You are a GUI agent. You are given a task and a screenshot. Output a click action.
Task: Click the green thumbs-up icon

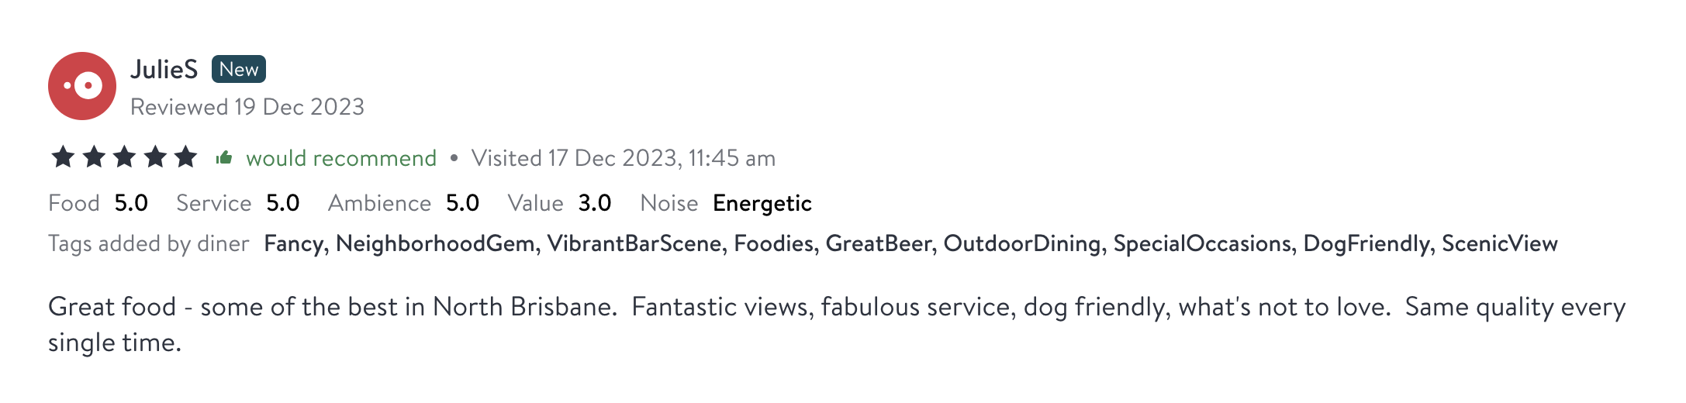point(224,158)
